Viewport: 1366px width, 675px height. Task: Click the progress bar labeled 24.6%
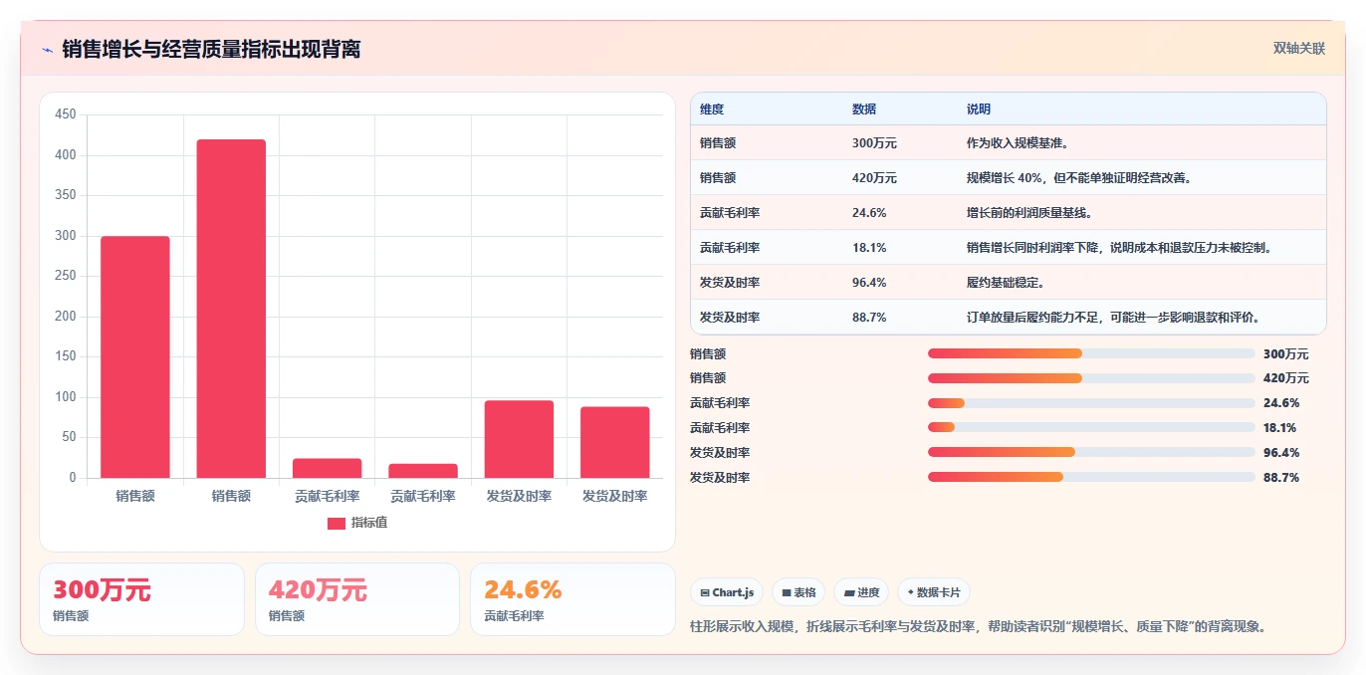(1091, 403)
